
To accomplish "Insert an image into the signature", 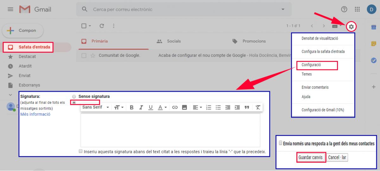I will coord(184,108).
